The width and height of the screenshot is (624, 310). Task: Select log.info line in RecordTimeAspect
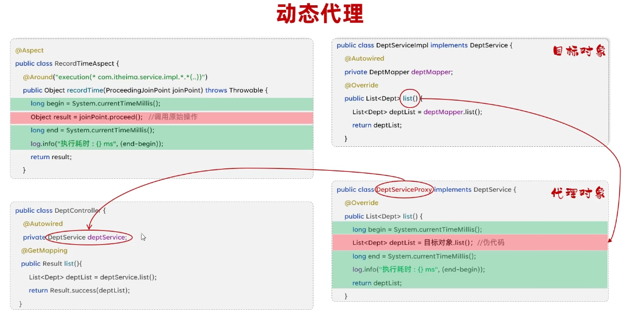click(97, 144)
